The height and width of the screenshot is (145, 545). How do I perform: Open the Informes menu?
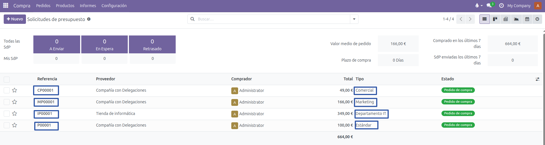pos(88,6)
